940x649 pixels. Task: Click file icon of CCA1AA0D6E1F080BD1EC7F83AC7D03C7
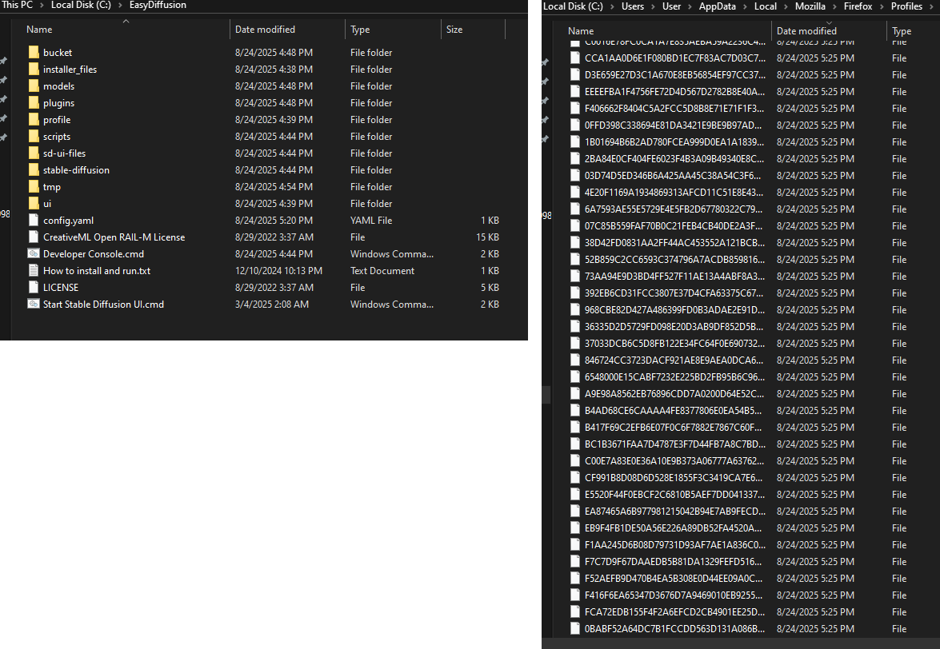coord(575,58)
